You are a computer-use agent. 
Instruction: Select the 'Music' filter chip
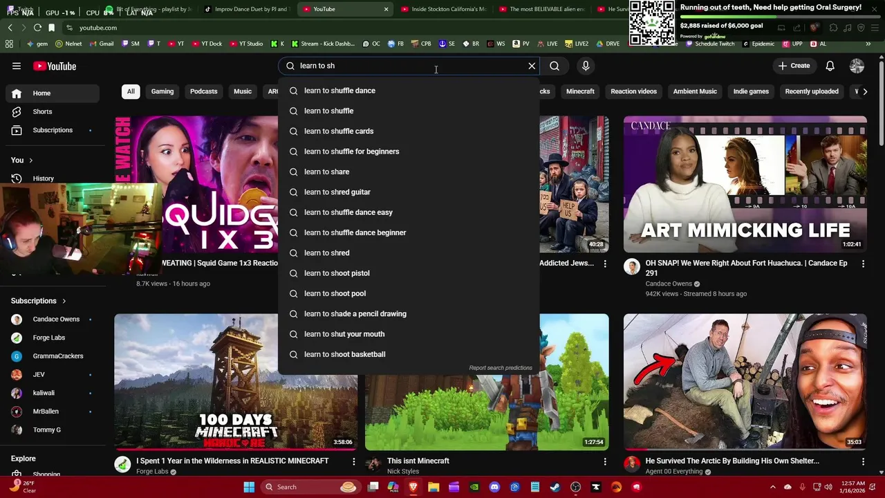tap(243, 91)
